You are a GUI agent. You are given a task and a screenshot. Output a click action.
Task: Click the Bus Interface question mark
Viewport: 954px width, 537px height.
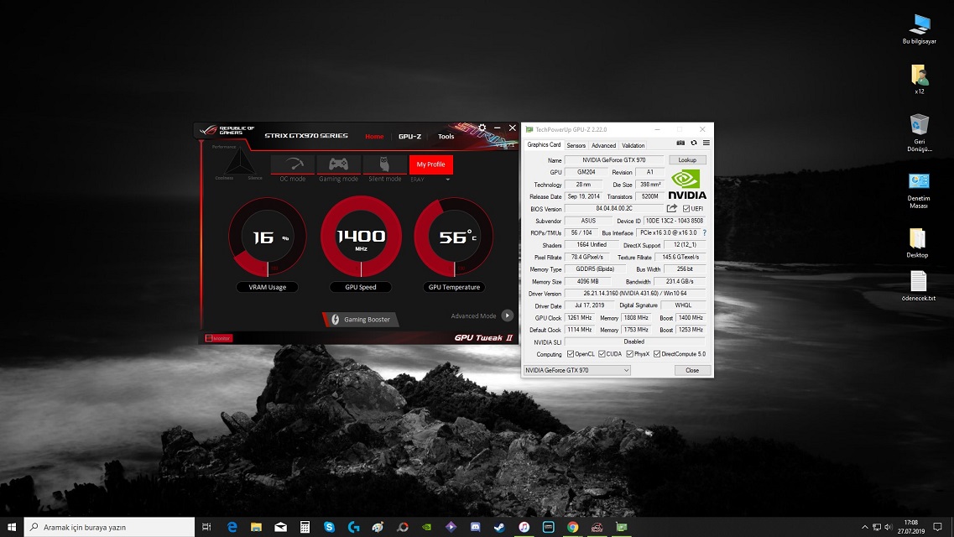pos(705,233)
